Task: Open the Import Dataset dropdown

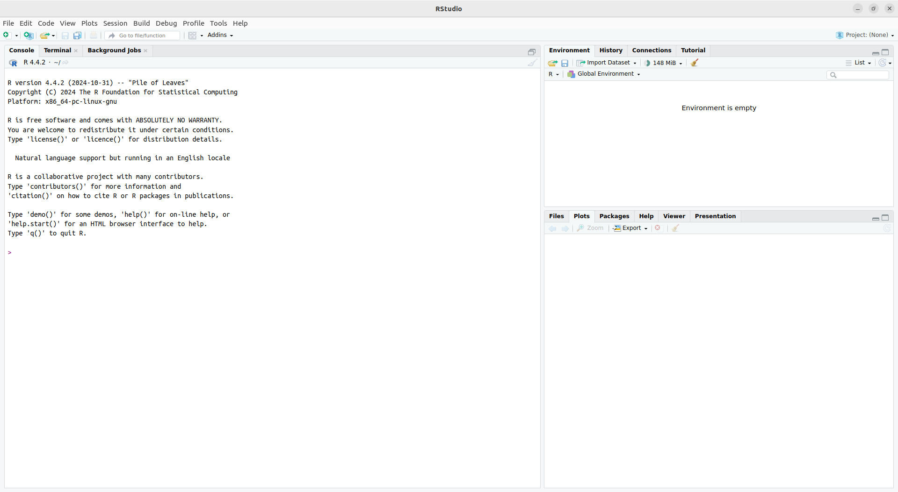Action: (x=606, y=63)
